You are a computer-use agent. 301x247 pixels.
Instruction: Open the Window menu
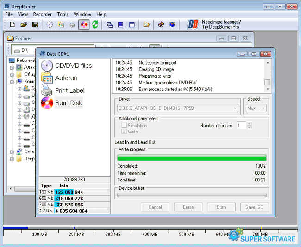tap(82, 14)
